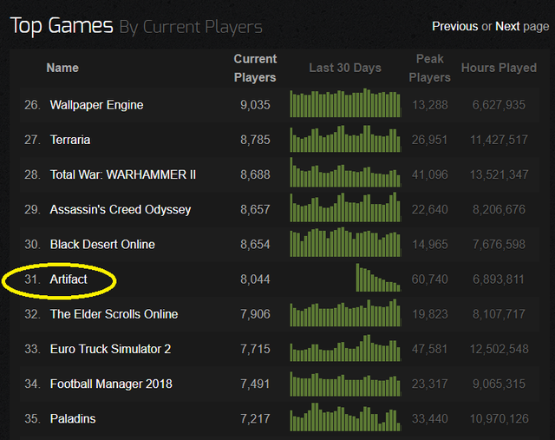Click the Name column header
The width and height of the screenshot is (555, 440).
[x=62, y=68]
